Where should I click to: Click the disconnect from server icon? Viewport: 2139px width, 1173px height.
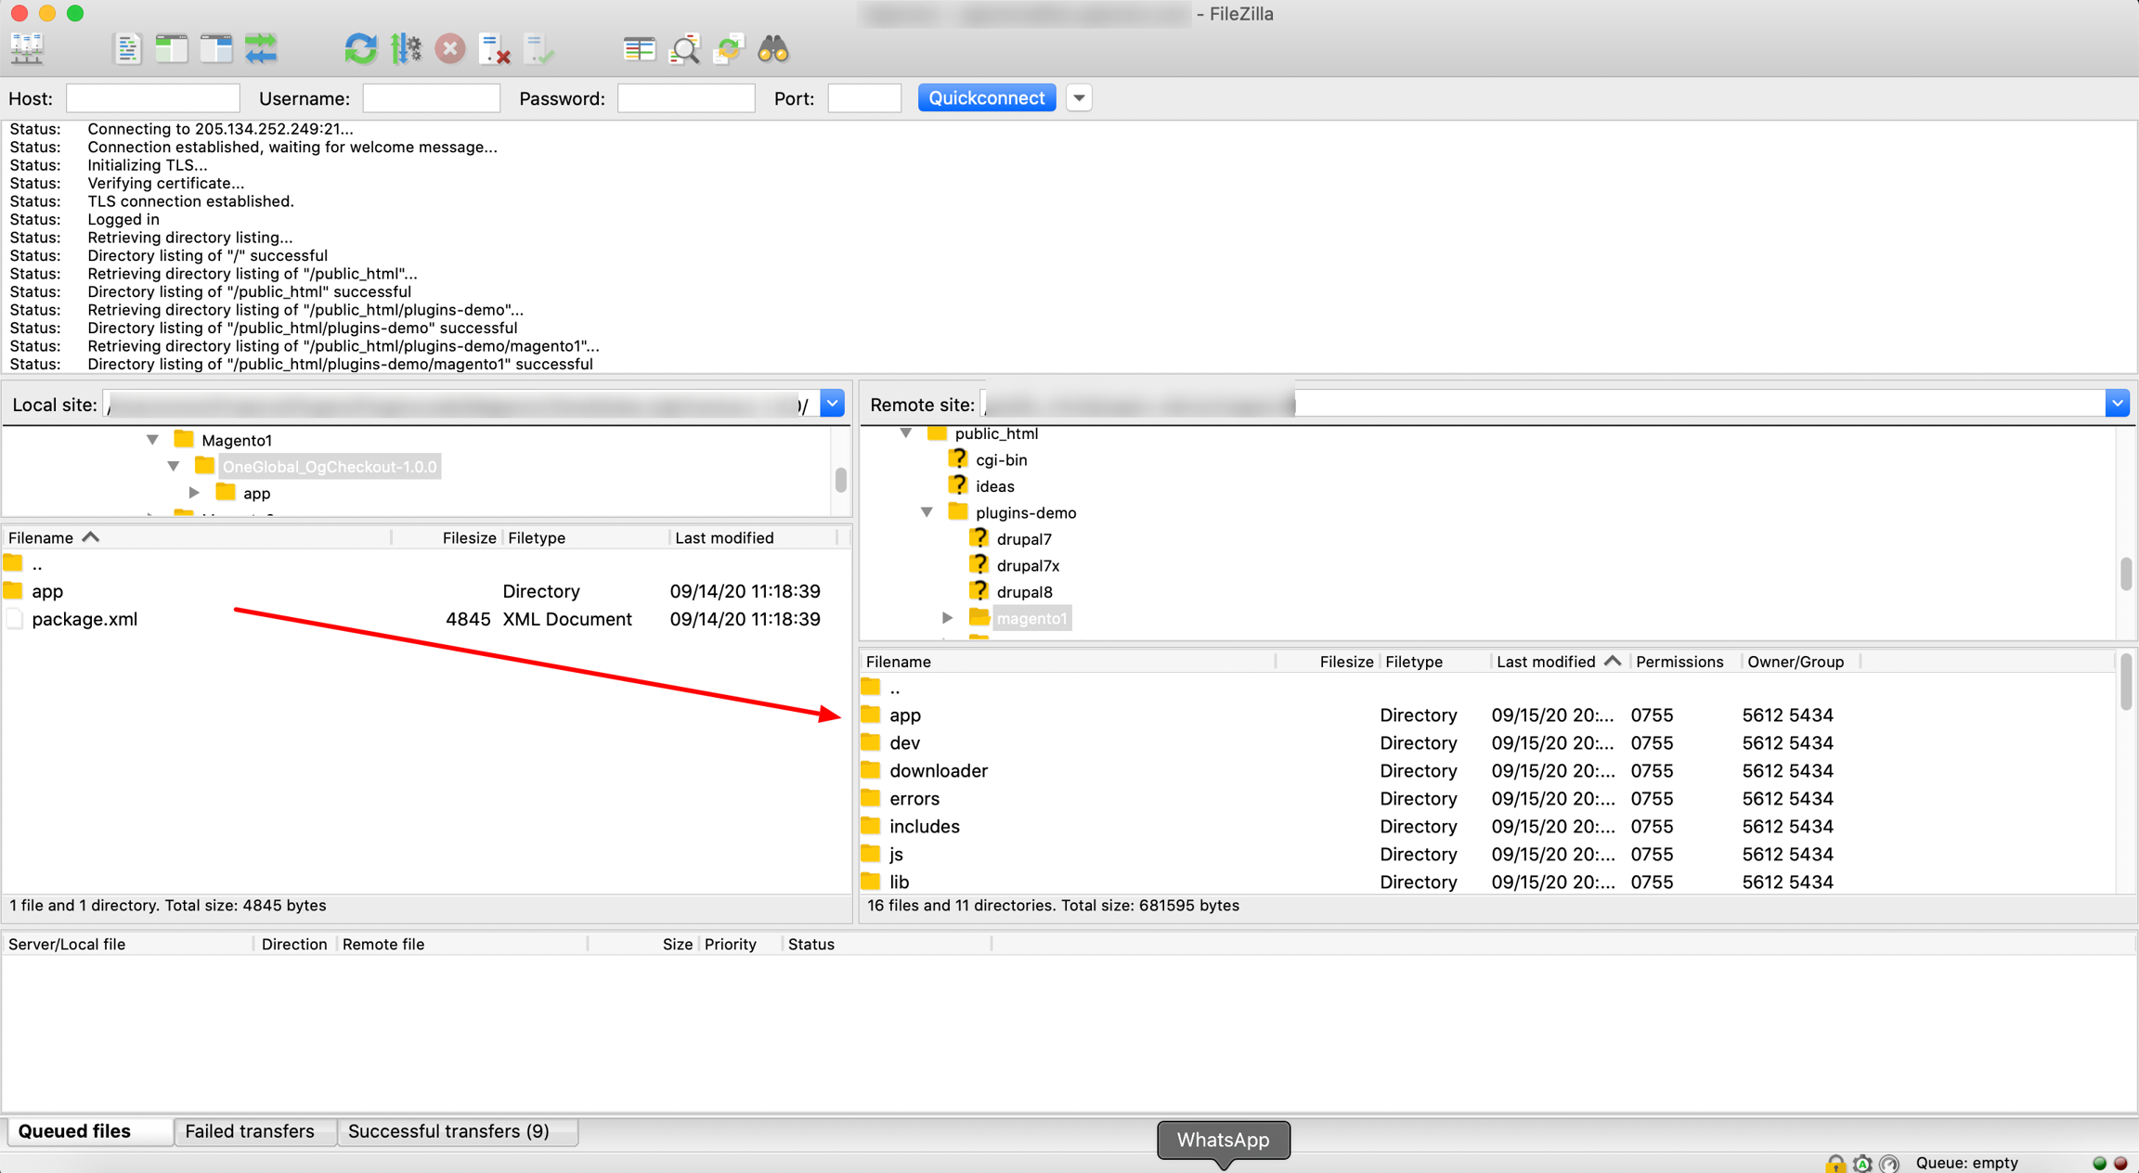click(495, 48)
